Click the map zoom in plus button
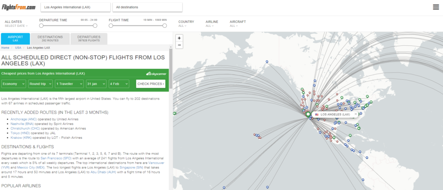Screen dimensions: 443x190 click(x=179, y=38)
